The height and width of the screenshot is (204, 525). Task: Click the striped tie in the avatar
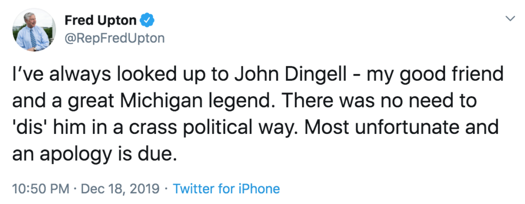[x=33, y=38]
